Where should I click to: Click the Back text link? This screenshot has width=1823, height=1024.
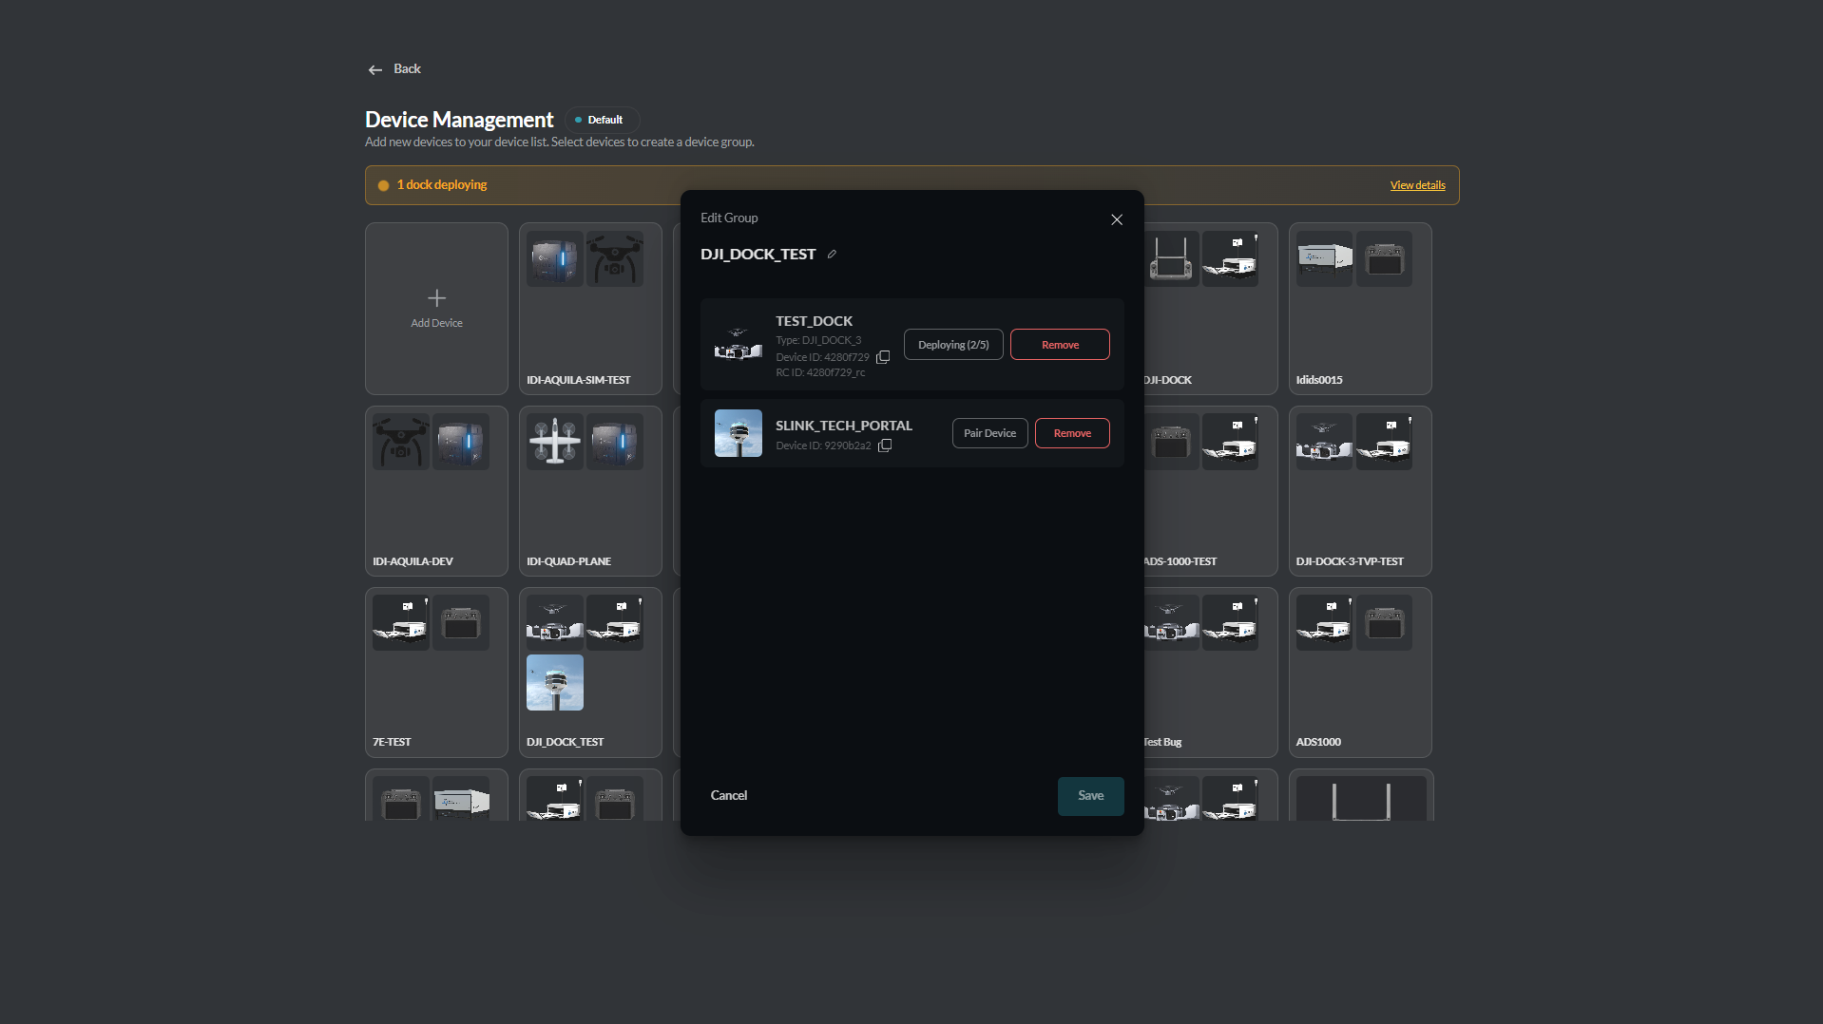[407, 69]
